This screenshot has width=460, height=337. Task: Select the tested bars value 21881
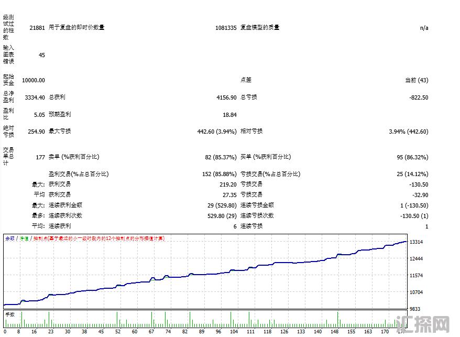(37, 28)
